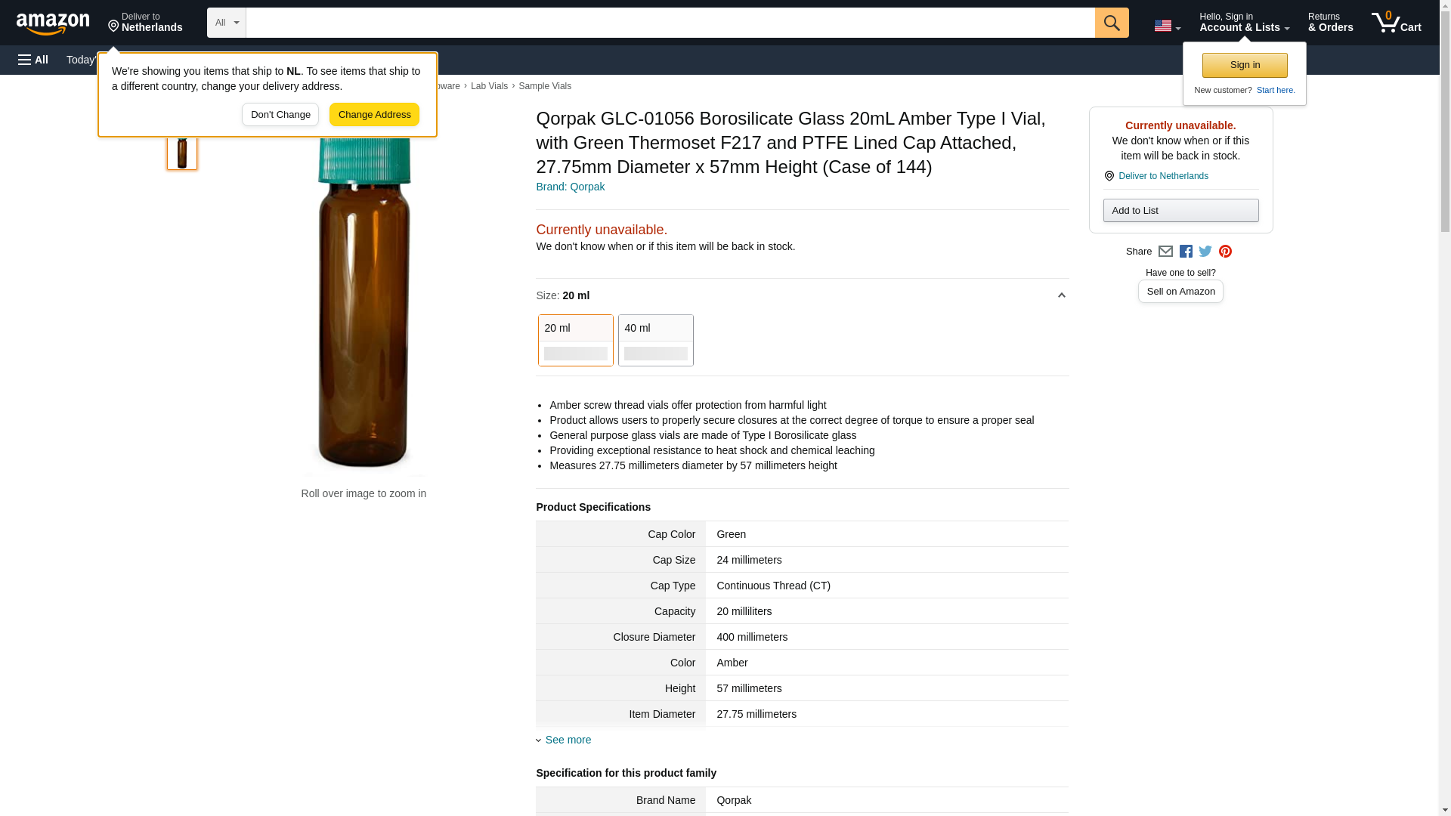Image resolution: width=1451 pixels, height=816 pixels.
Task: Expand See more product specifications
Action: coord(568,740)
